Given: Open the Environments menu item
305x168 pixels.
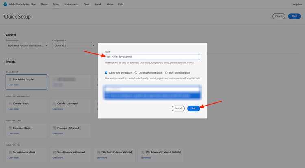Looking at the screenshot, I should 72,4.
